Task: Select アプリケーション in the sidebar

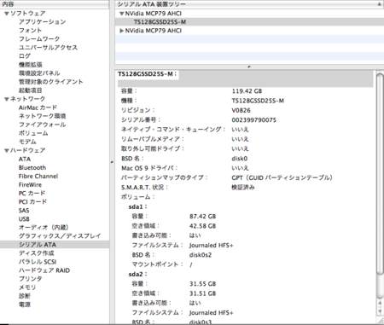Action: (43, 22)
